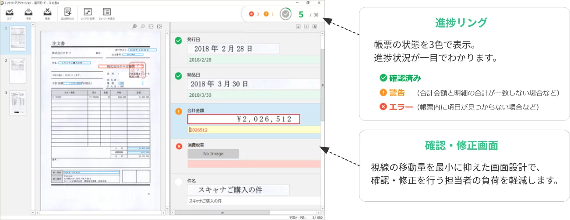Screen dimensions: 570x220
Task: Click the 完了 (complete) toolbar icon
Action: click(x=9, y=12)
